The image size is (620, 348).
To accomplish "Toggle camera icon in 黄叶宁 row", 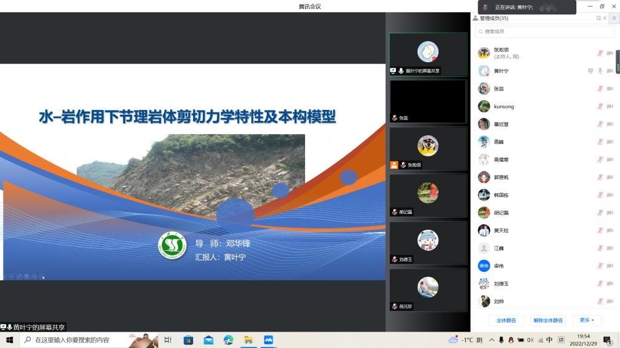I will click(x=610, y=71).
